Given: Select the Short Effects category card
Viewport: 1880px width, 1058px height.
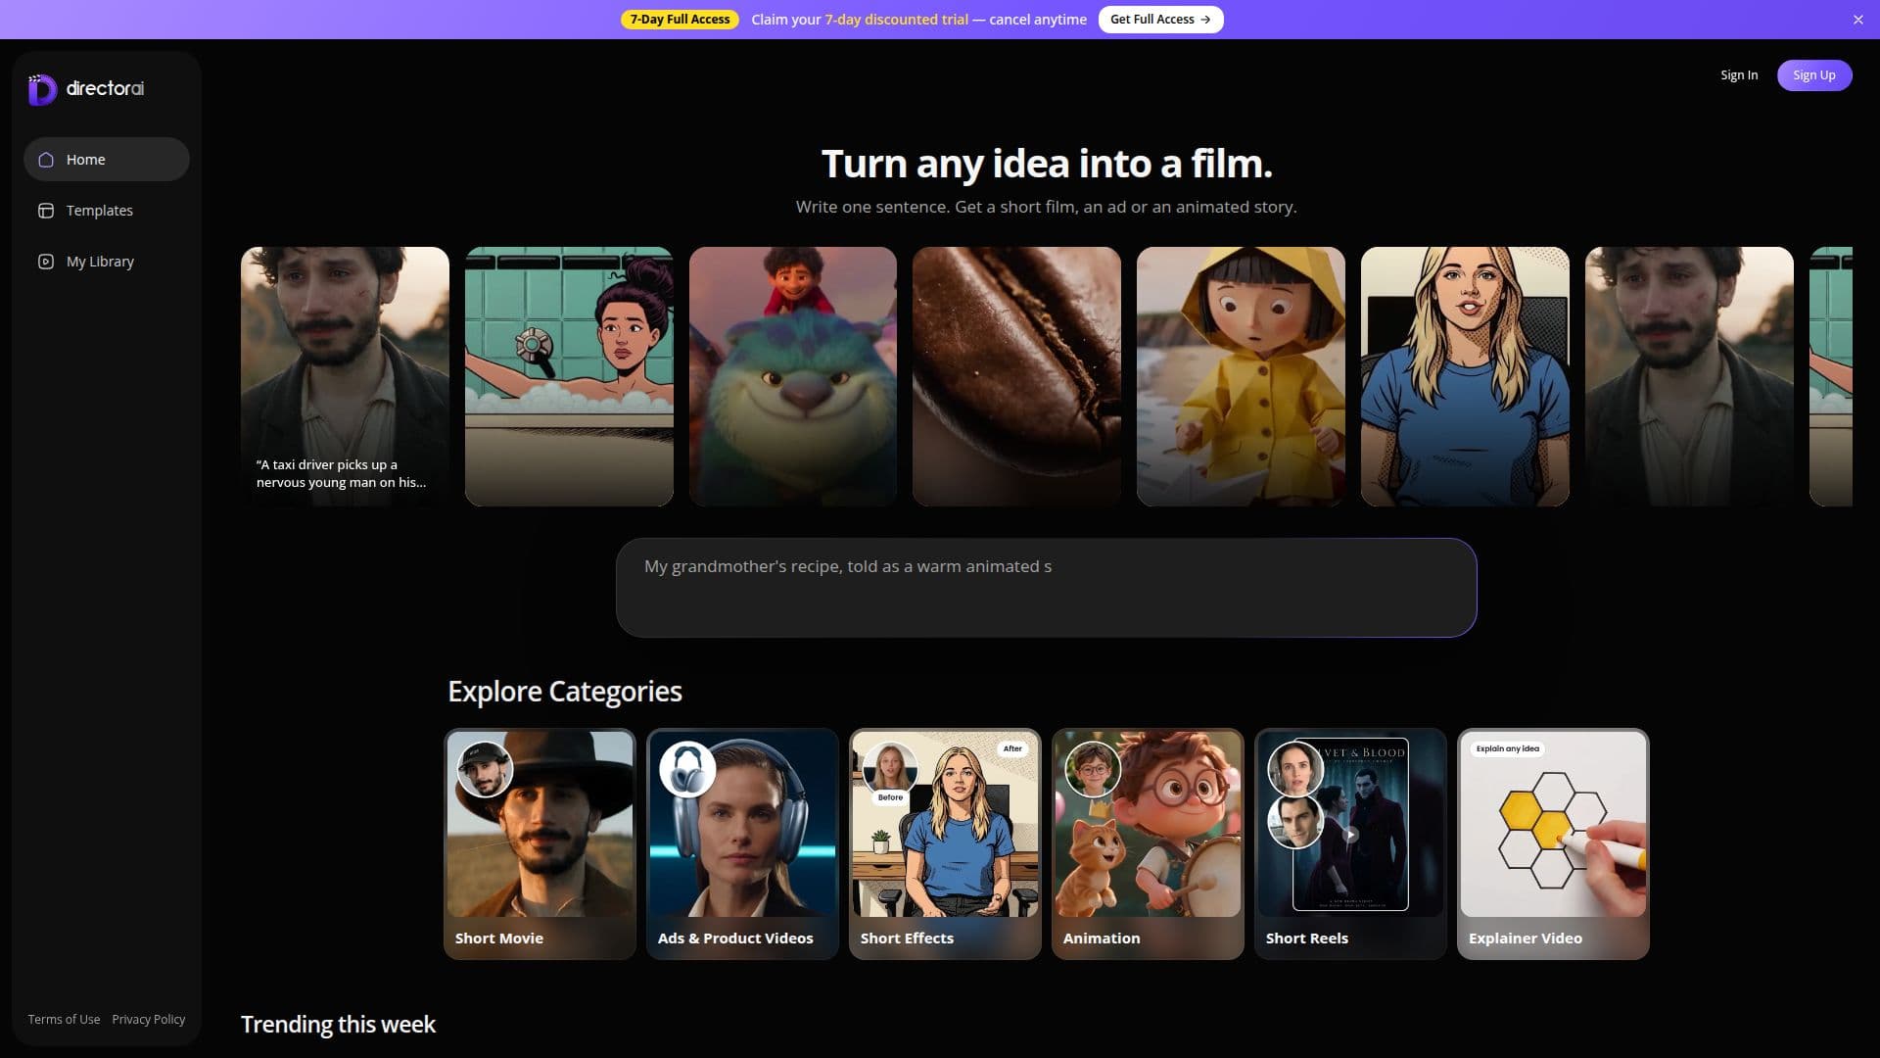Looking at the screenshot, I should (x=945, y=843).
